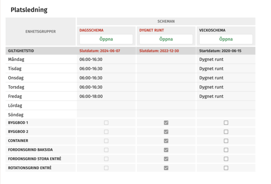The width and height of the screenshot is (271, 184).
Task: Enable Fordonsgrind baksida for Veckoschema
Action: (x=226, y=150)
